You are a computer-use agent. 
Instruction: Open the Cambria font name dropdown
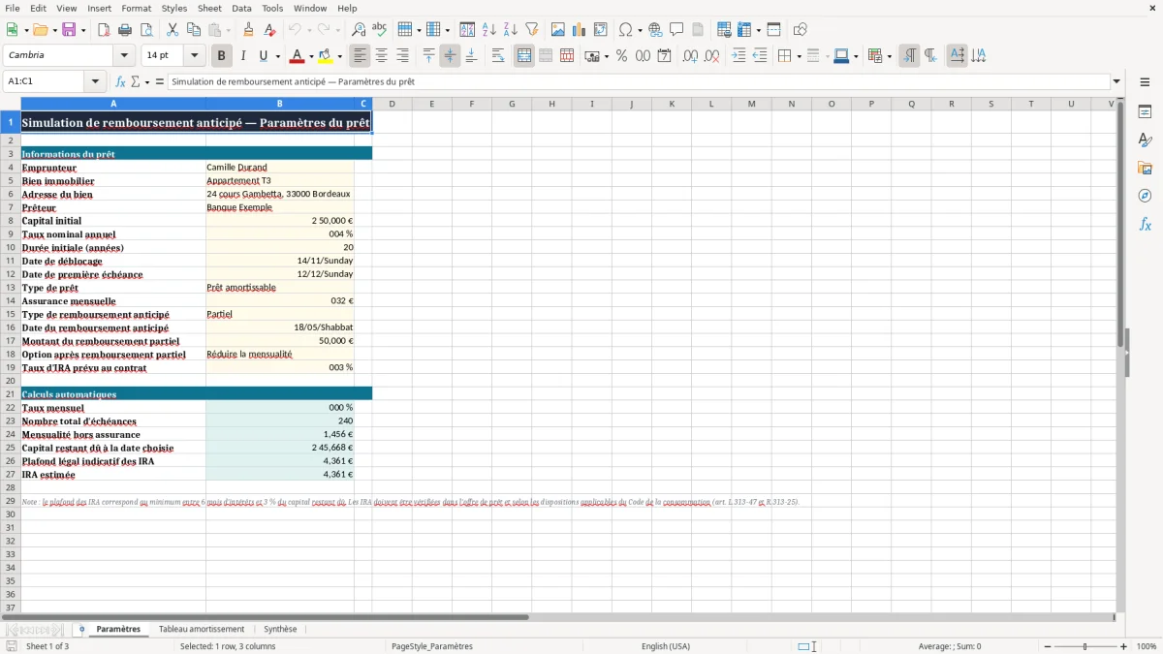[x=123, y=56]
